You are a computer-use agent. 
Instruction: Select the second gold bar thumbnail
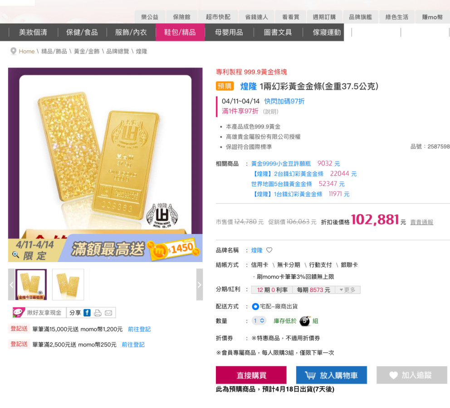pos(68,284)
